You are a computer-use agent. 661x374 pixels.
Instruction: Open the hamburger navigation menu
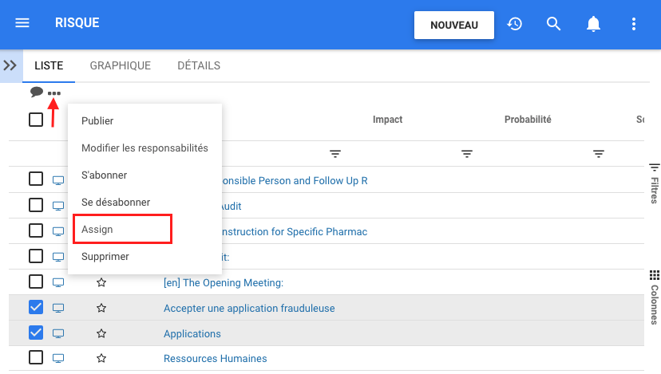point(22,23)
